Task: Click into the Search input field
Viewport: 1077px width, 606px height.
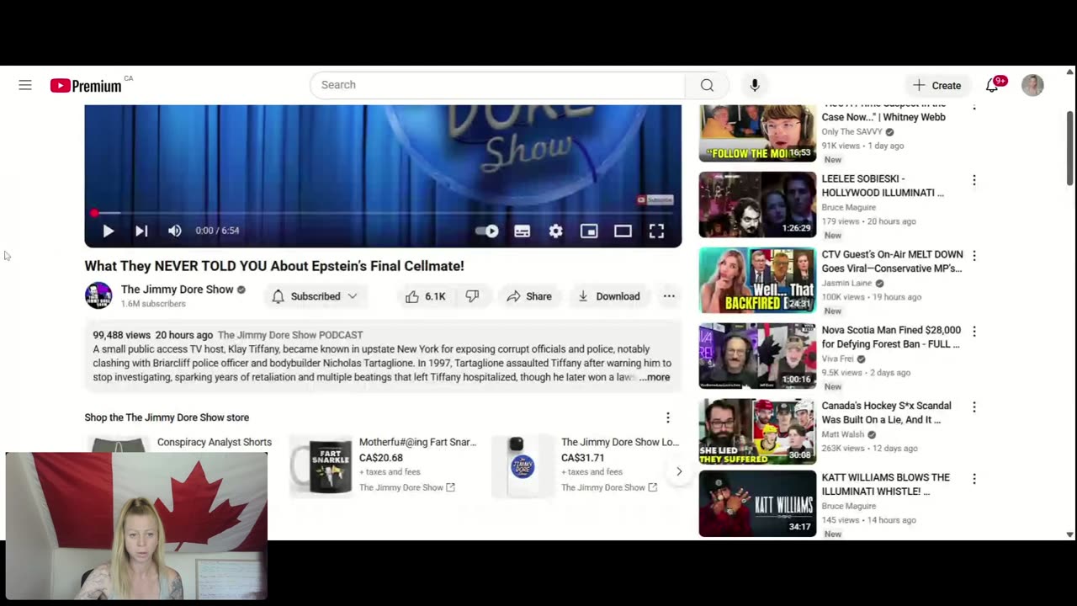Action: [498, 85]
